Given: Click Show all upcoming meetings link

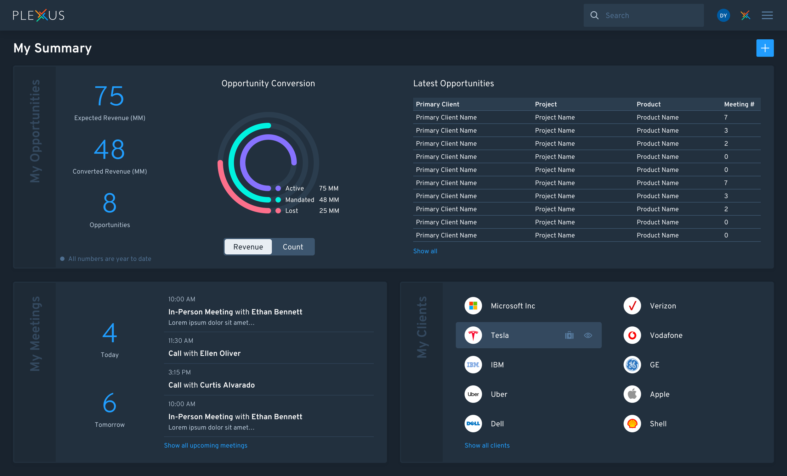Looking at the screenshot, I should point(205,446).
